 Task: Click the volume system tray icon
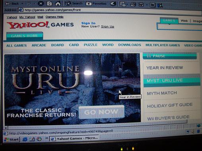pos(193,132)
